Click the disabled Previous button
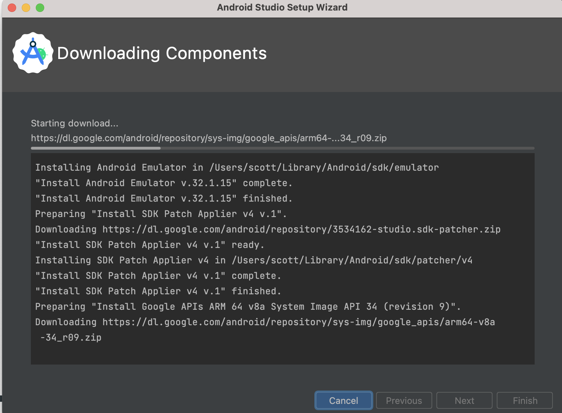Viewport: 562px width, 413px height. pos(404,400)
